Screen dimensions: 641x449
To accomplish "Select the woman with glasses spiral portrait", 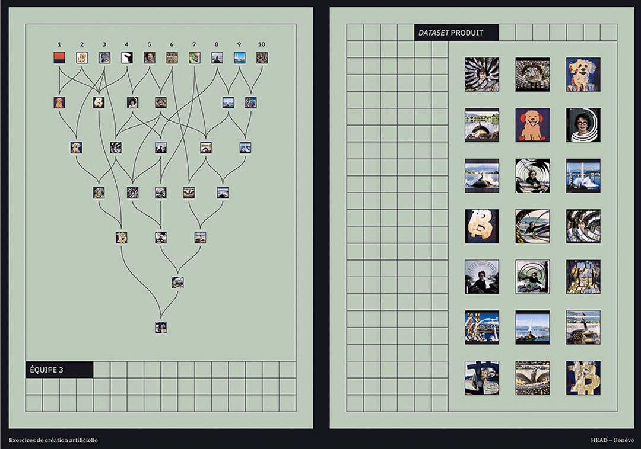I will pos(583,125).
